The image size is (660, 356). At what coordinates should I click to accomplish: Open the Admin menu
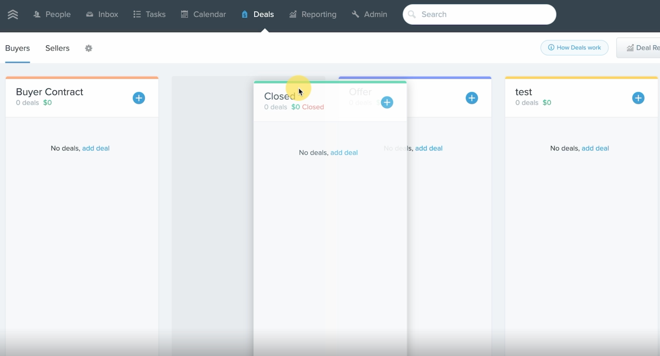click(369, 14)
